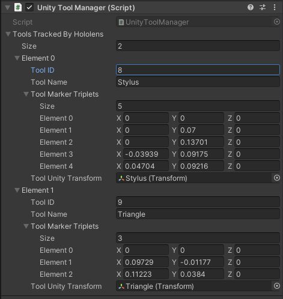283x299 pixels.
Task: Click the Script property label
Action: coord(22,22)
